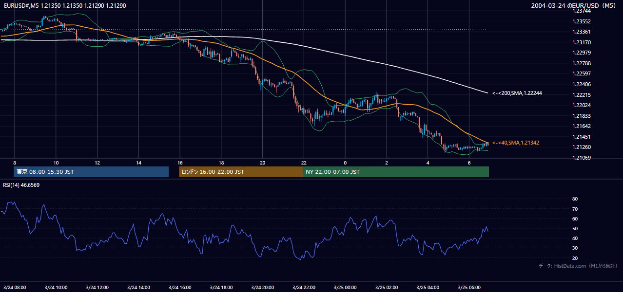Click the 3/24 12:00 time label

click(x=97, y=288)
